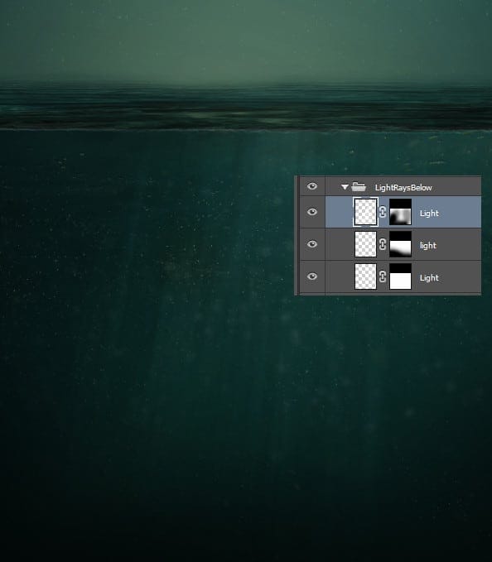Screen dimensions: 492x562
Task: Click the bottom Light layer name
Action: click(x=429, y=278)
